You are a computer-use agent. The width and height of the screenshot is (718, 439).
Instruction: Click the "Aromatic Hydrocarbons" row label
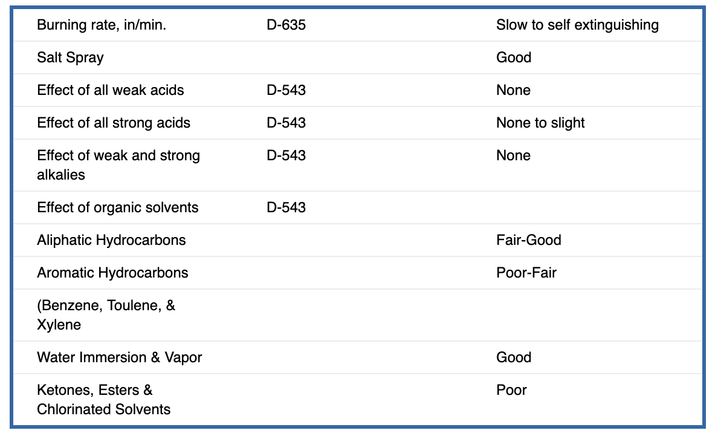pos(112,273)
